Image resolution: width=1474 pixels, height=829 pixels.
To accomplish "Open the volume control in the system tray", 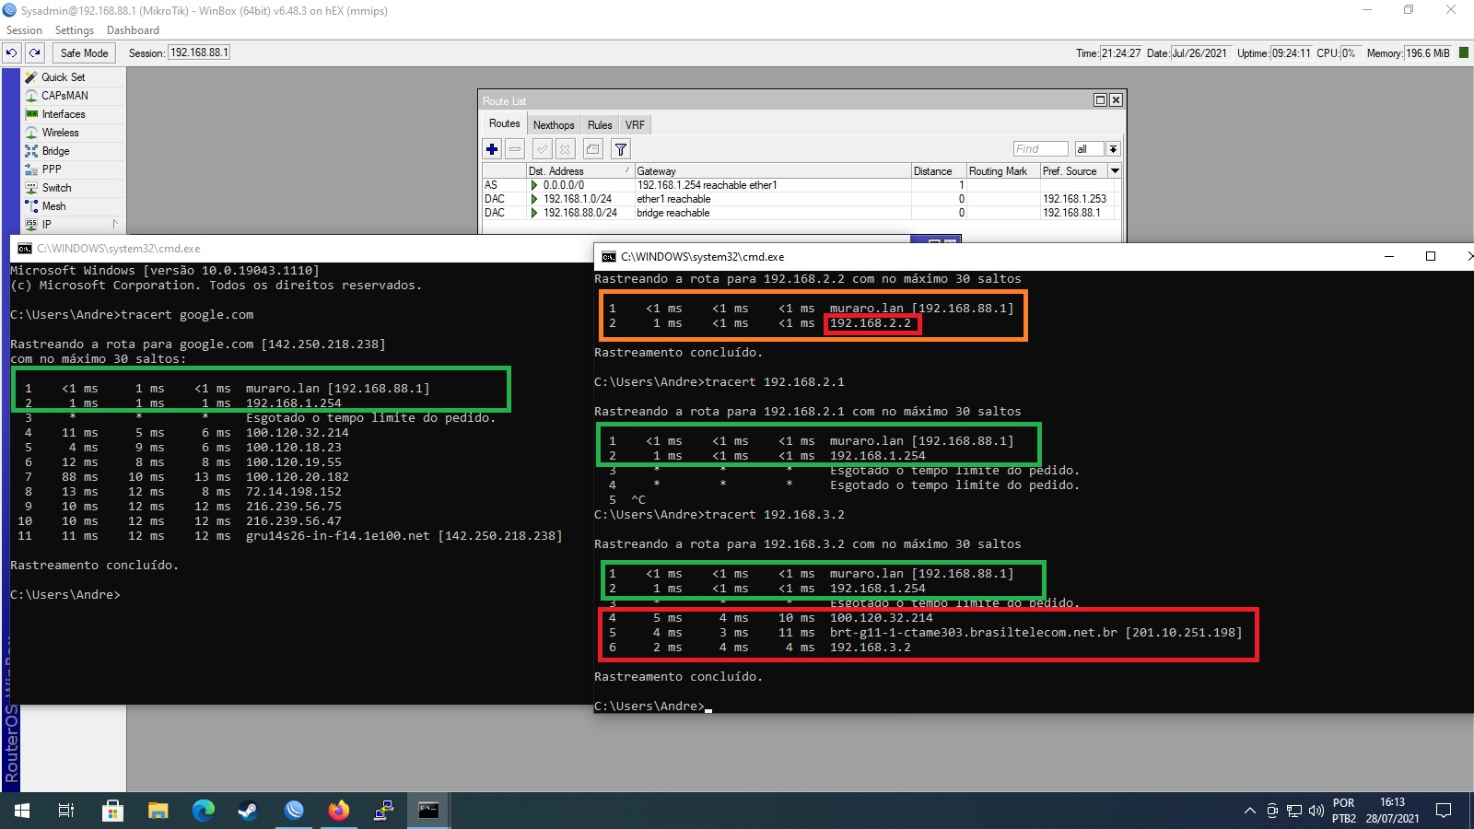I will click(x=1316, y=811).
